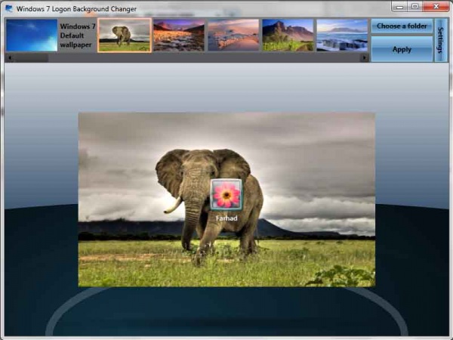This screenshot has width=453, height=340.
Task: Select the Windows 7 default blue wallpaper thumbnail
Action: [32, 36]
